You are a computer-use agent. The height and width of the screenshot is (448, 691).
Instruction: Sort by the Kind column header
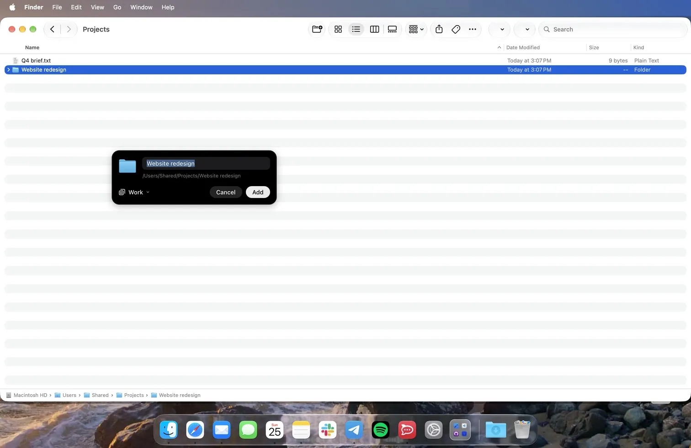point(638,47)
